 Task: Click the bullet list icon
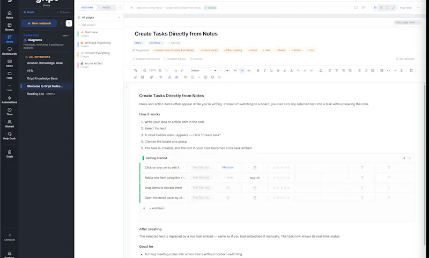[x=359, y=71]
